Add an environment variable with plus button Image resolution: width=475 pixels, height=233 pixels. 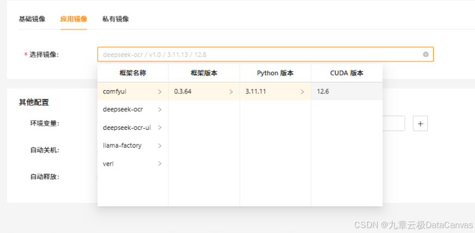420,123
